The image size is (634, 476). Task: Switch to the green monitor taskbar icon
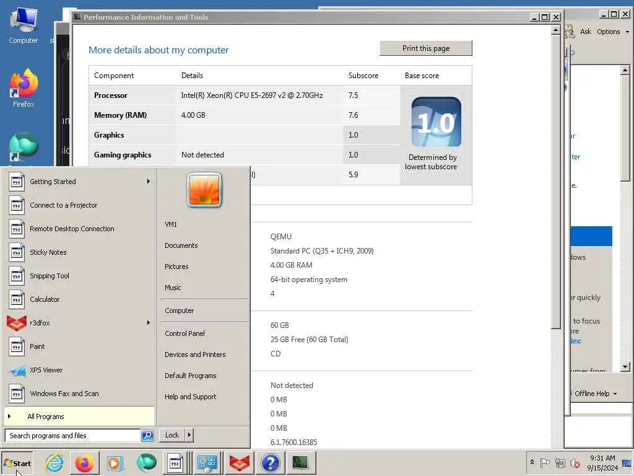(300, 462)
